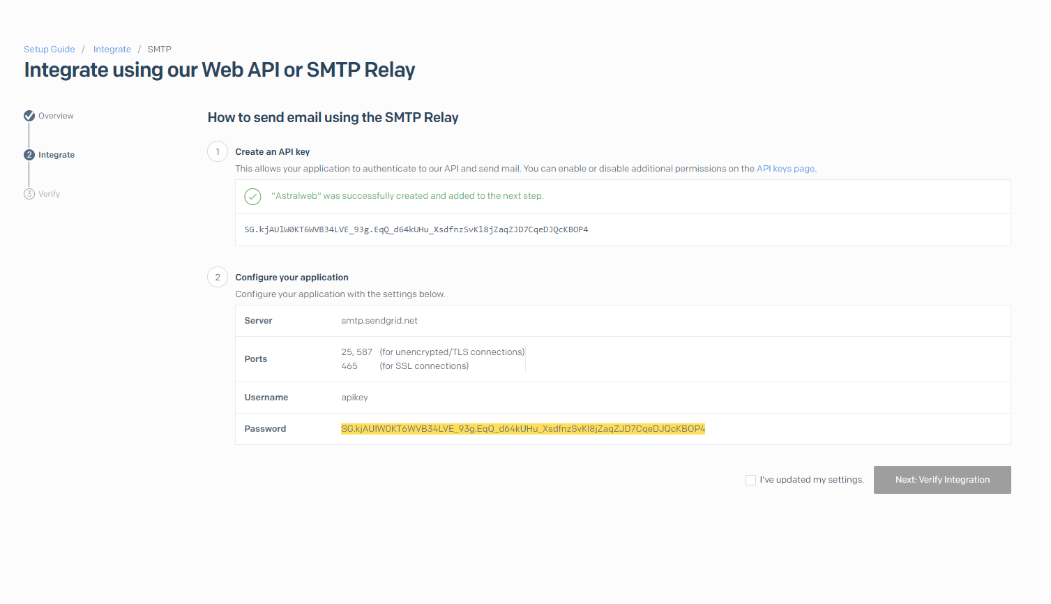Click the green success checkmark icon
1051x604 pixels.
click(252, 197)
